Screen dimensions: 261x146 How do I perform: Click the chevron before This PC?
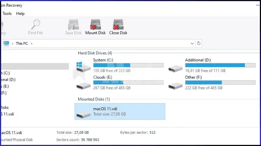pos(12,44)
